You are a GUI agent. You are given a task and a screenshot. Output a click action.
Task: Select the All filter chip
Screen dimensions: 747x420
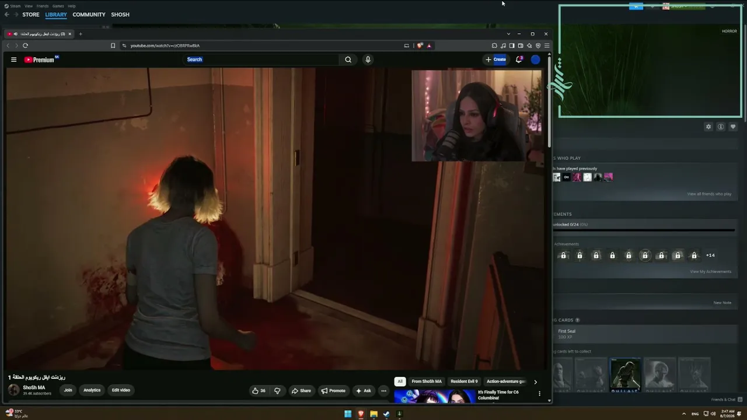(x=400, y=381)
